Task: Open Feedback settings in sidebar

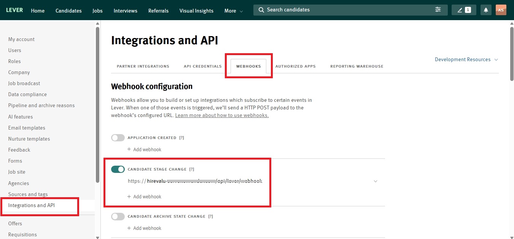Action: (19, 150)
